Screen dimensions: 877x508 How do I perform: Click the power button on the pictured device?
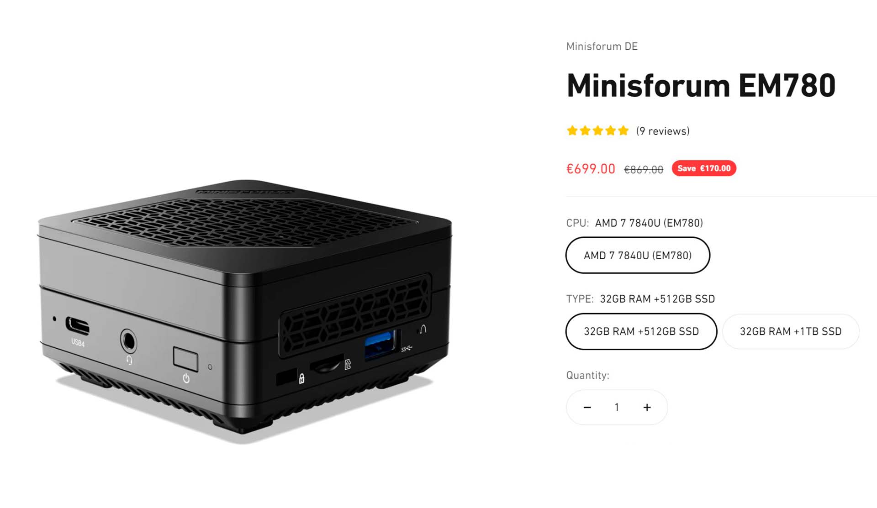click(185, 359)
